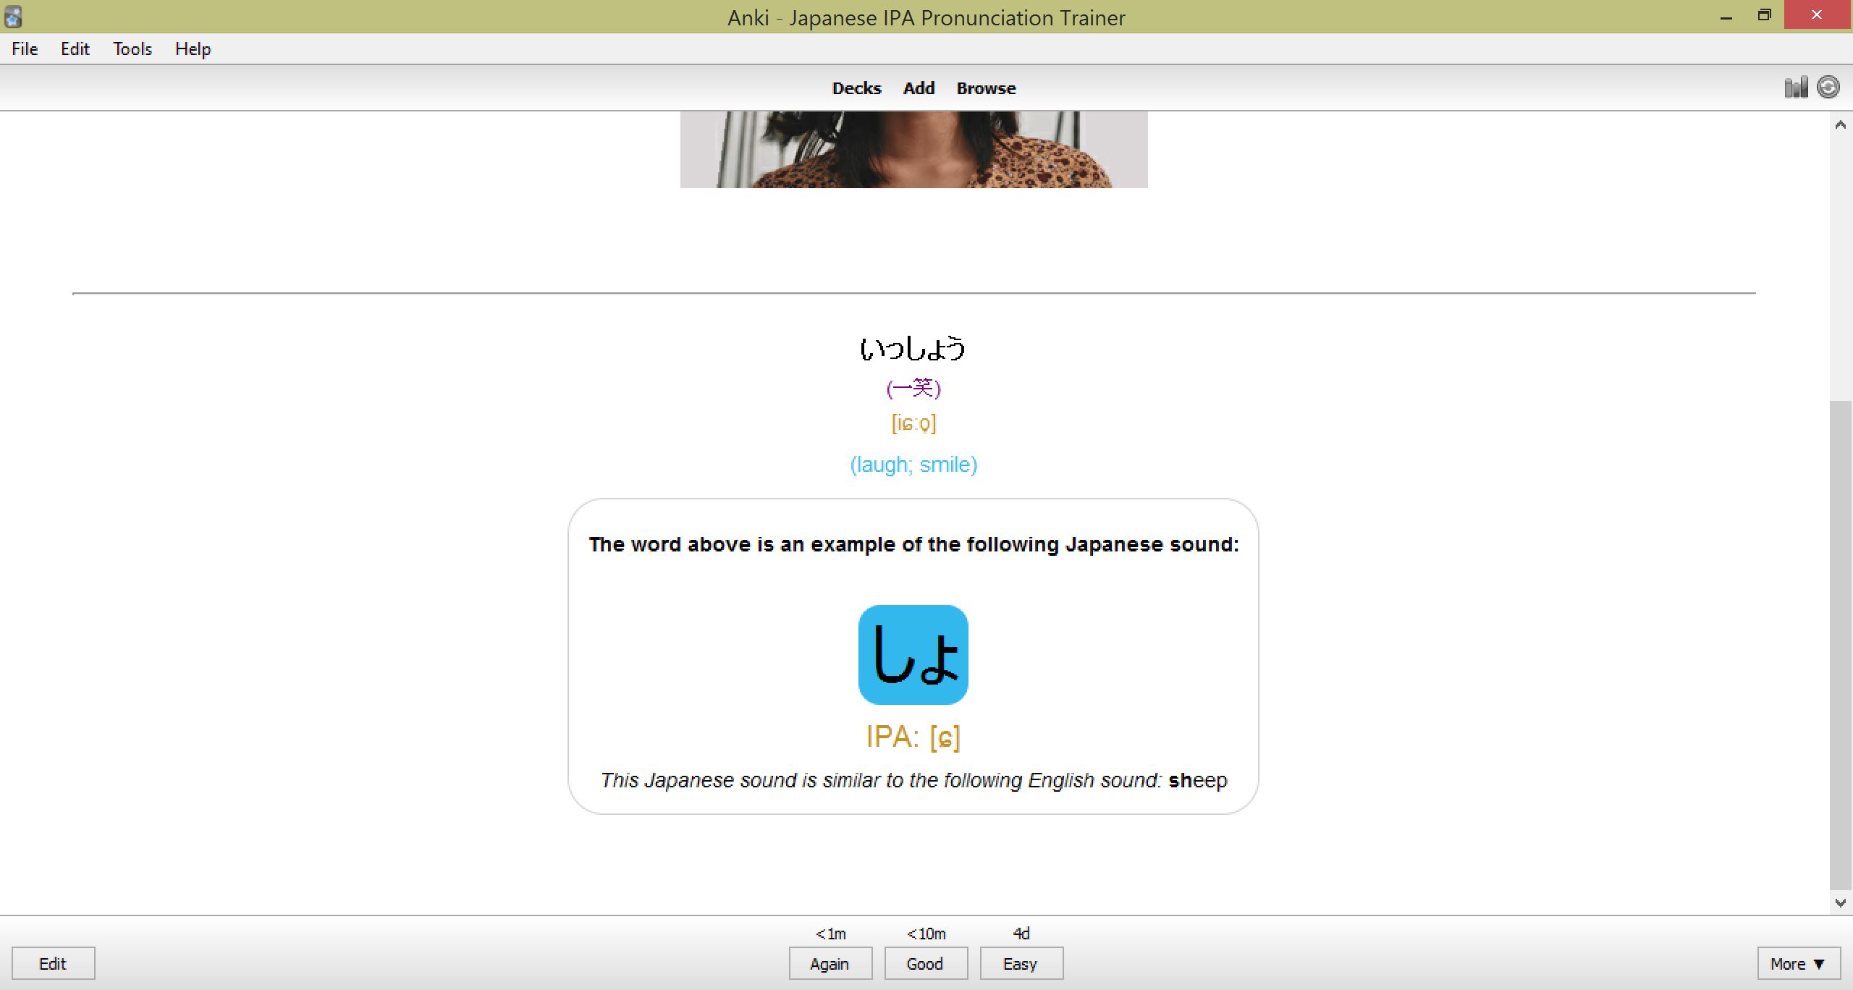1853x990 pixels.
Task: Open the card Browse window
Action: [x=986, y=88]
